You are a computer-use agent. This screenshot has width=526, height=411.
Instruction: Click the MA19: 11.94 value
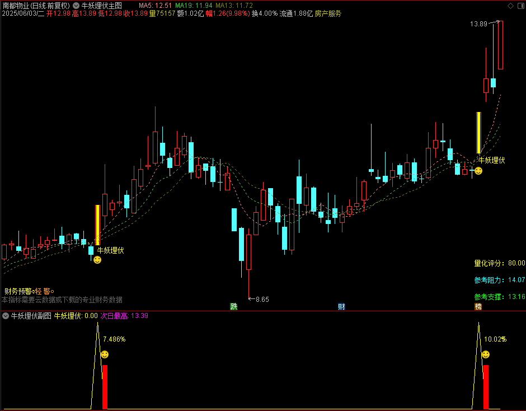pos(194,6)
